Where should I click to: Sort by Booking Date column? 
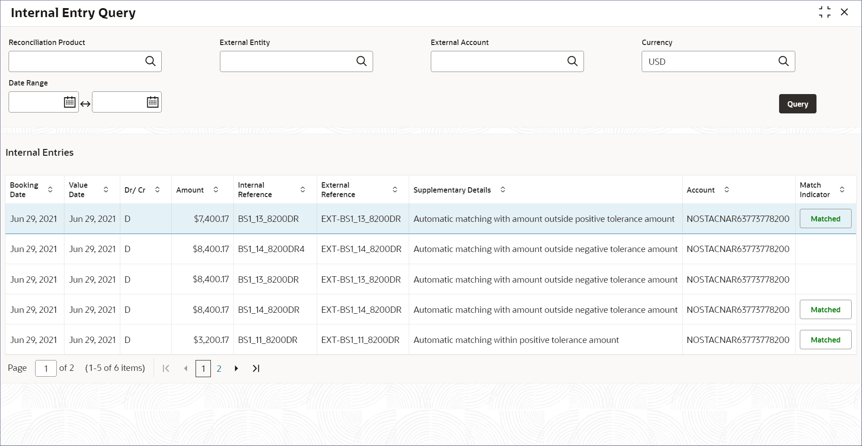tap(50, 189)
